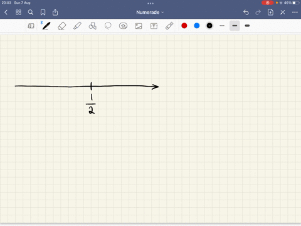Tap the battery percentage indicator
The width and height of the screenshot is (301, 226).
click(x=288, y=3)
